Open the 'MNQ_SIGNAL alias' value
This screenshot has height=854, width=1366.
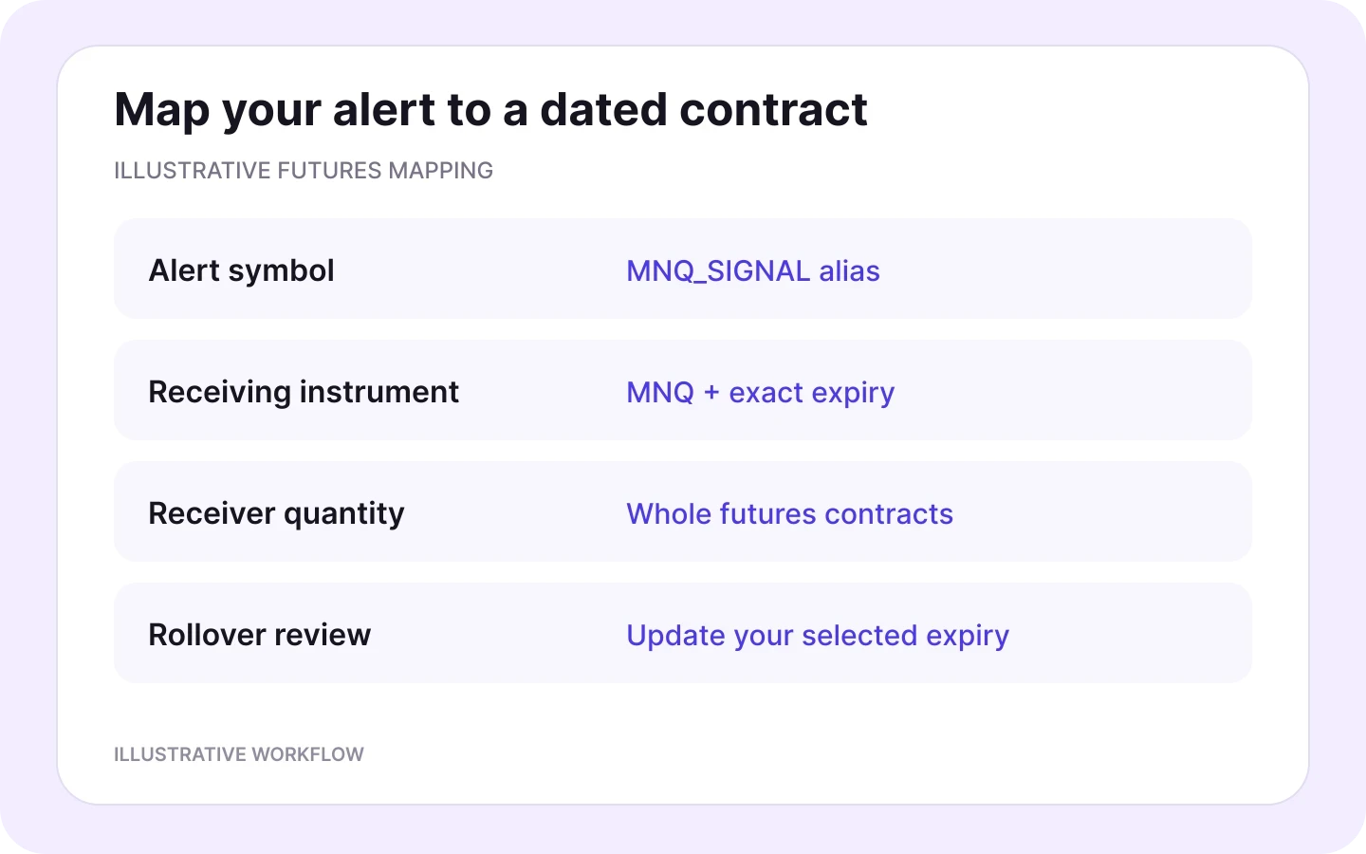pos(753,271)
